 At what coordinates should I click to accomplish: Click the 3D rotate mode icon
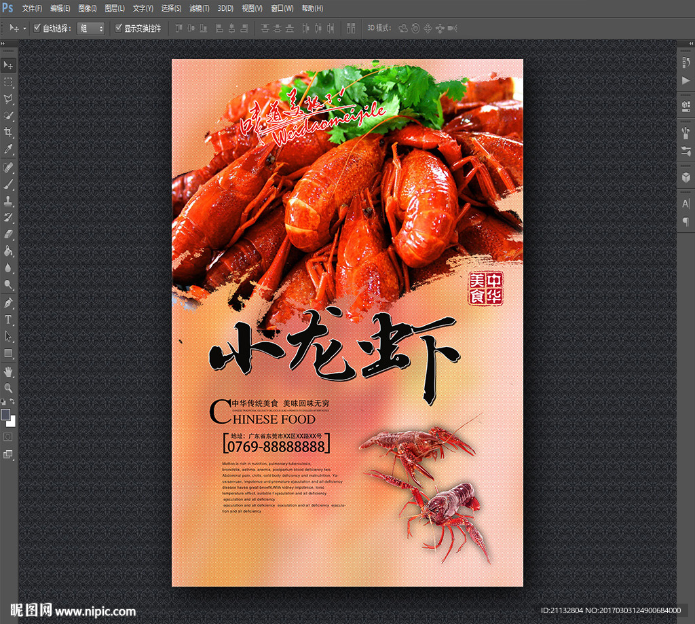[x=403, y=29]
